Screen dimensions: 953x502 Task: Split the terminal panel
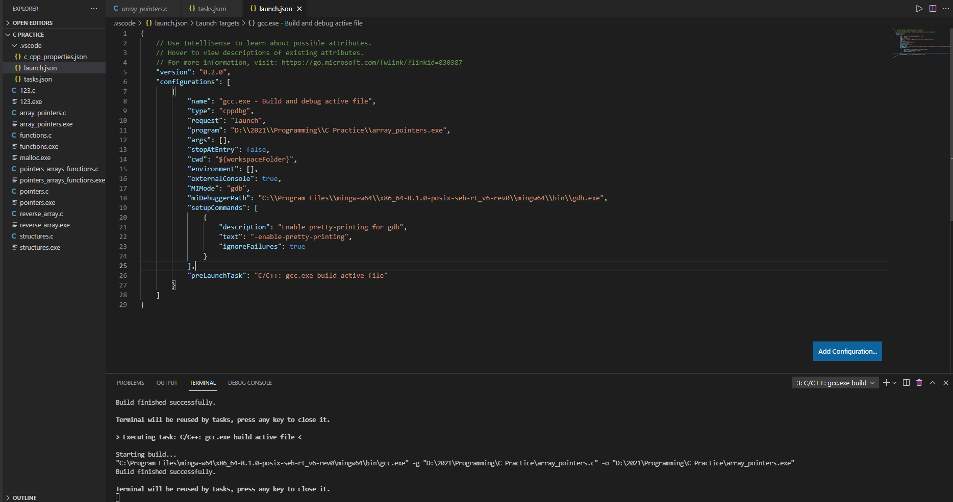coord(906,382)
